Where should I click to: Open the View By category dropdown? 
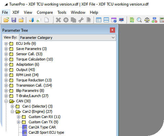[68, 38]
